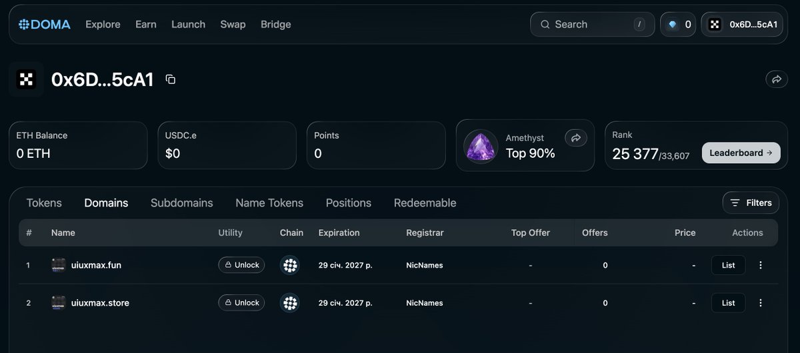Navigate to Swap
Viewport: 800px width, 353px height.
(233, 25)
